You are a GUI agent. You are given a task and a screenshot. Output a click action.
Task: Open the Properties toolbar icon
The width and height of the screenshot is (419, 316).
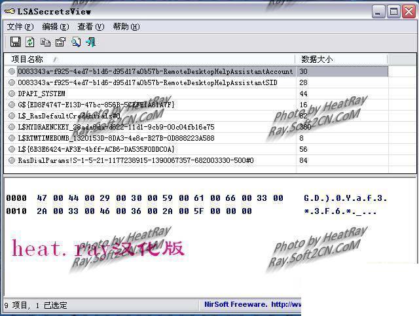click(x=60, y=43)
